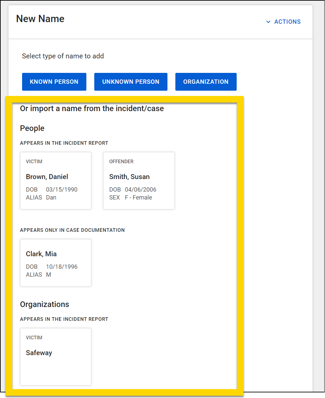Open the ACTIONS dropdown
The image size is (325, 398).
(x=287, y=21)
